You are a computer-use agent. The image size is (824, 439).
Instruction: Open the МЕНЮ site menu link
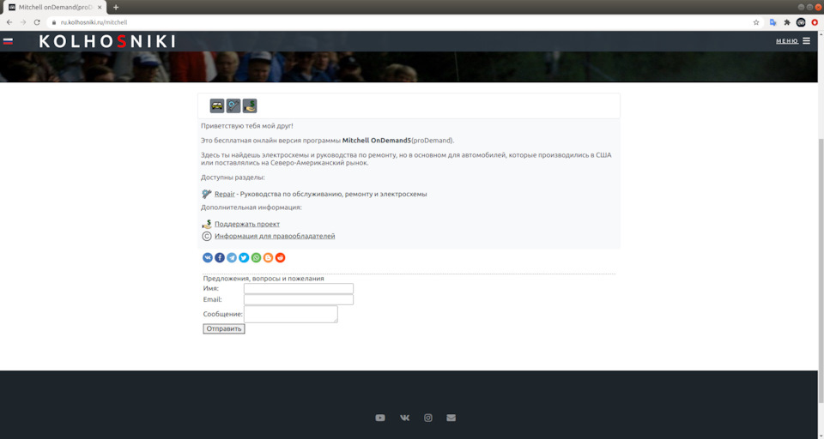pos(787,41)
